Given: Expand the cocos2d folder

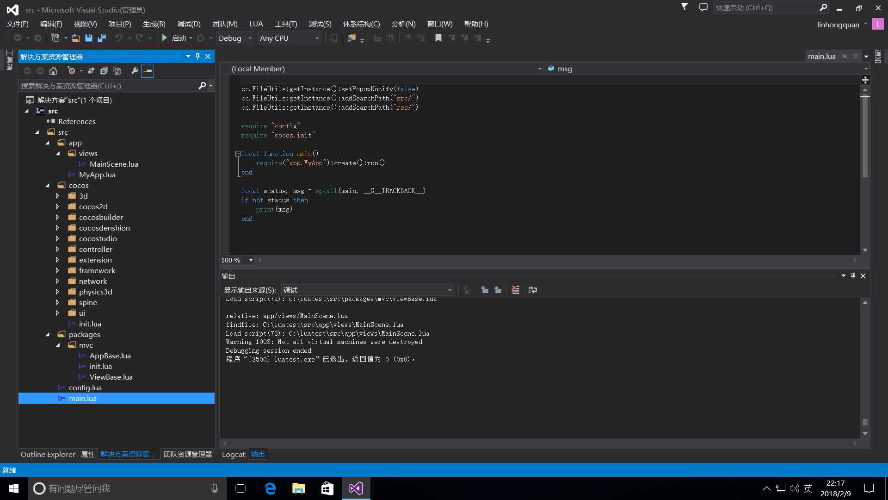Looking at the screenshot, I should point(57,206).
